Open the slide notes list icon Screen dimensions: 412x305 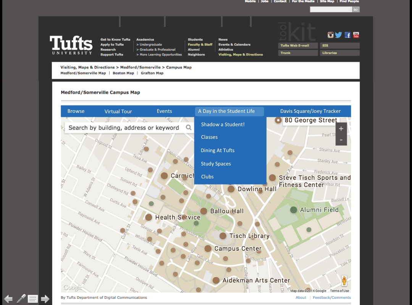(33, 299)
